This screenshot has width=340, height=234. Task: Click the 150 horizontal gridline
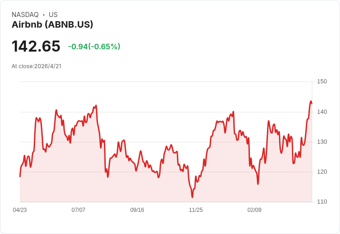click(x=166, y=82)
